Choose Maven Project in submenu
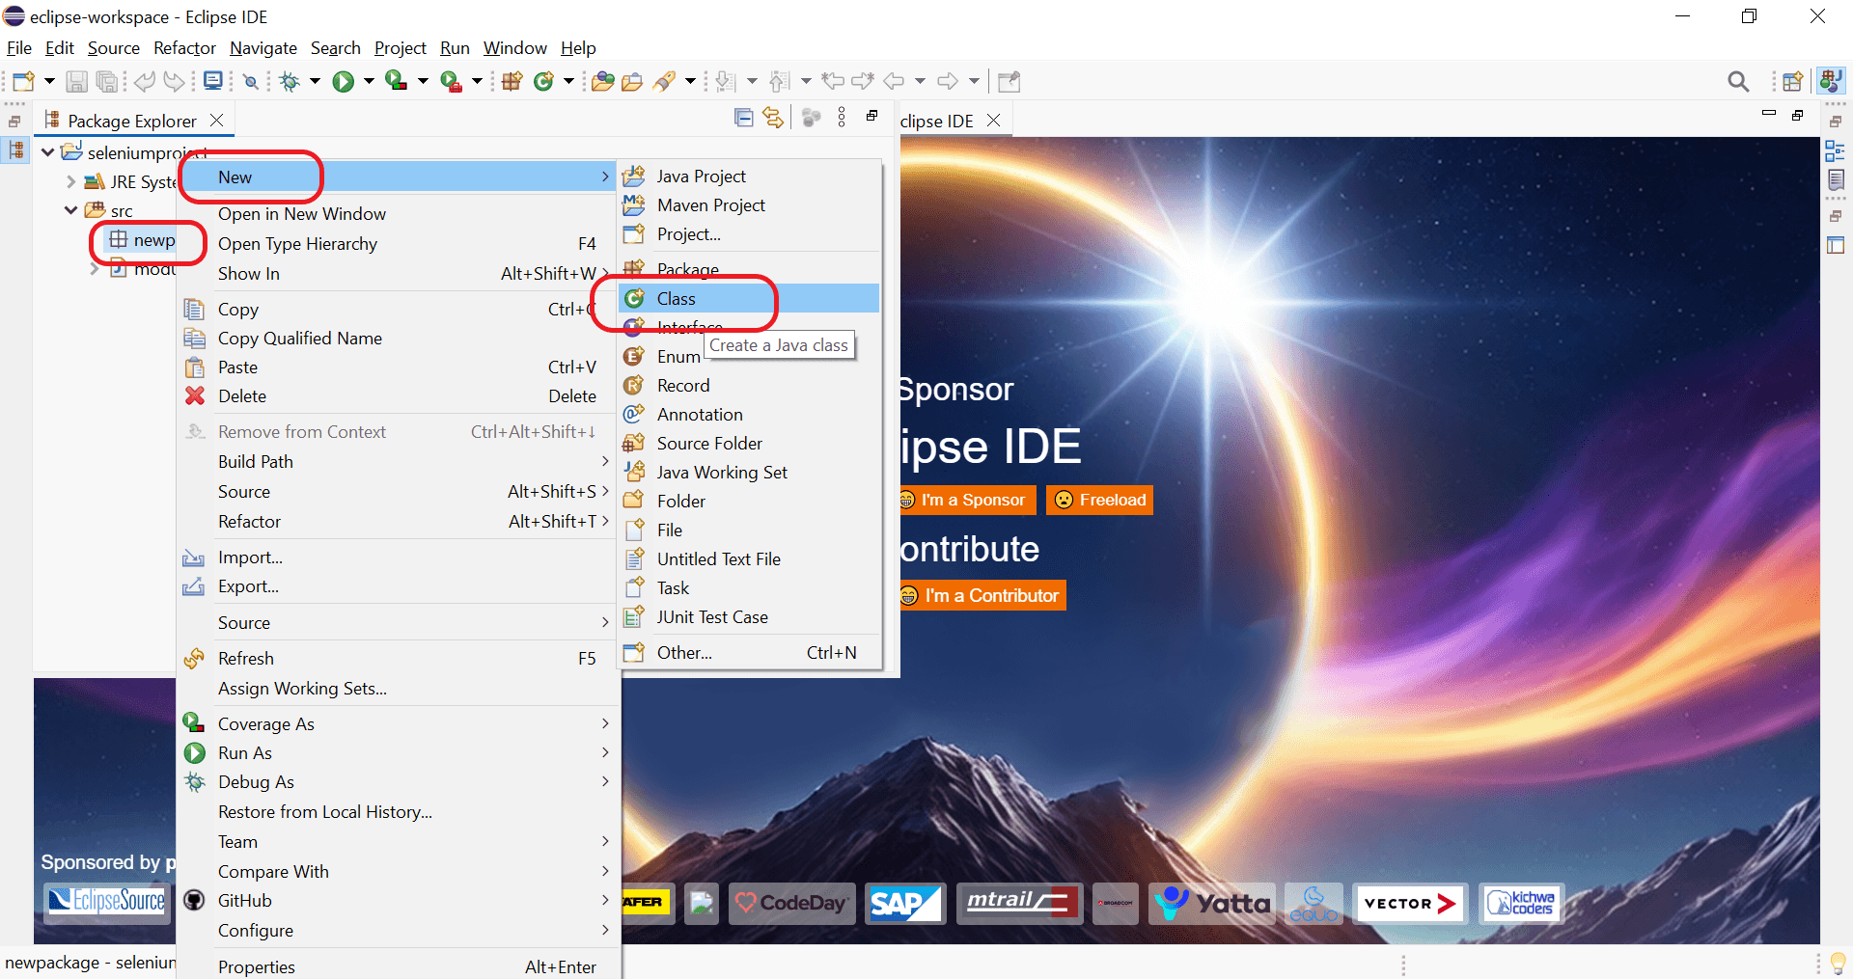Viewport: 1853px width, 979px height. coord(750,205)
